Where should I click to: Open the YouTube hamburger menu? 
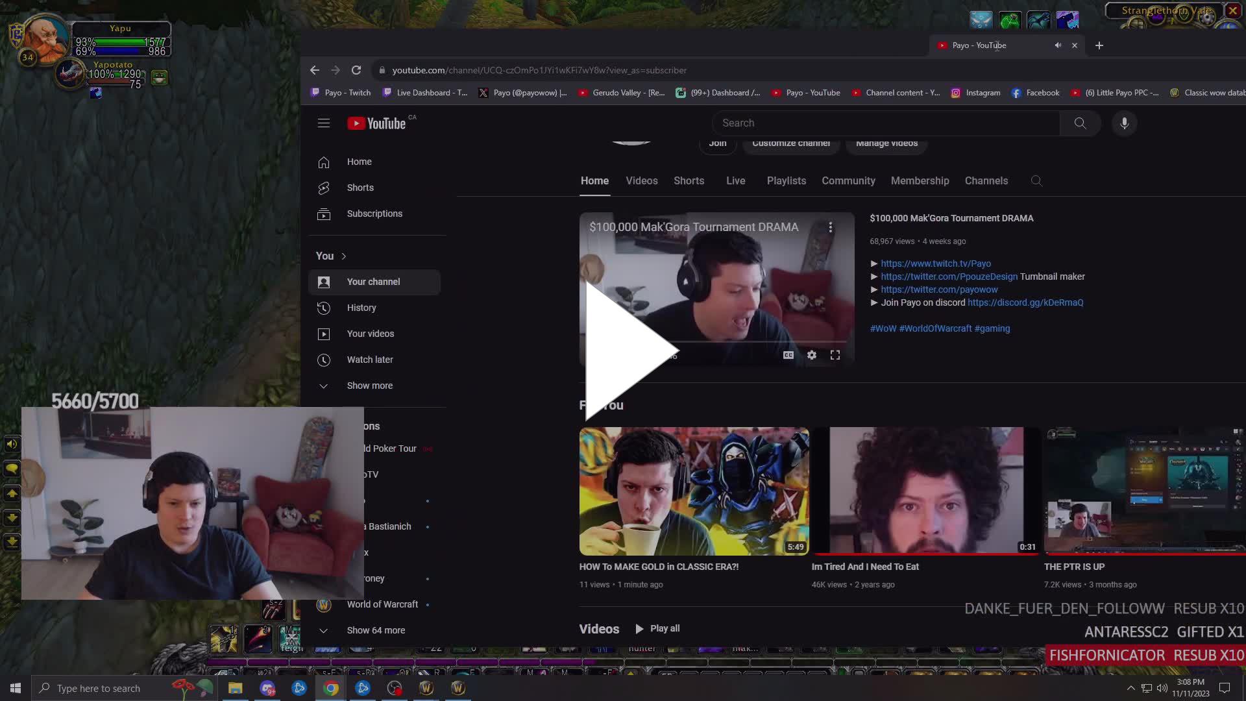[324, 123]
